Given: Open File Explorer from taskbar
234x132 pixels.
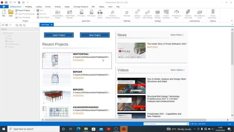Looking at the screenshot, I should 86,129.
